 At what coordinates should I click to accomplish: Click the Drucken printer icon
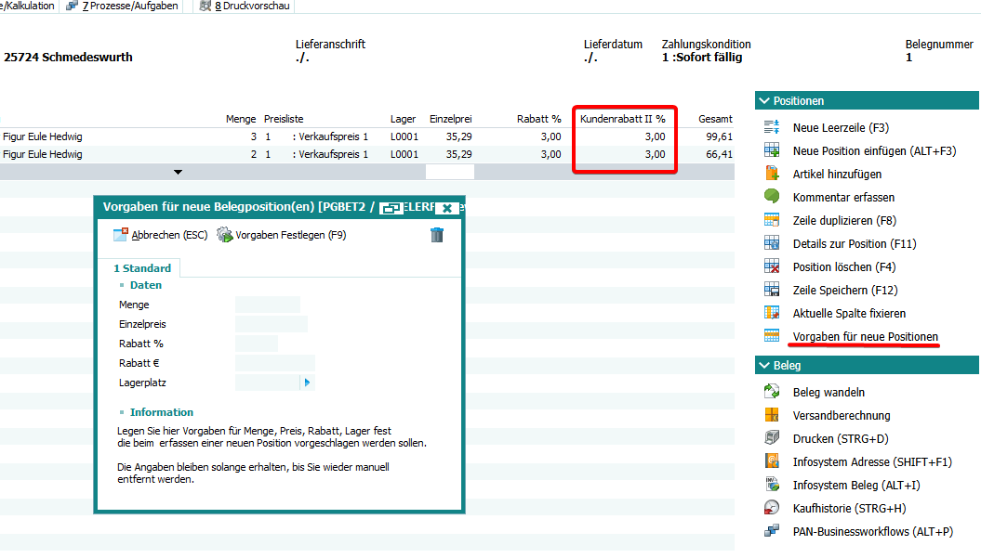coord(771,438)
